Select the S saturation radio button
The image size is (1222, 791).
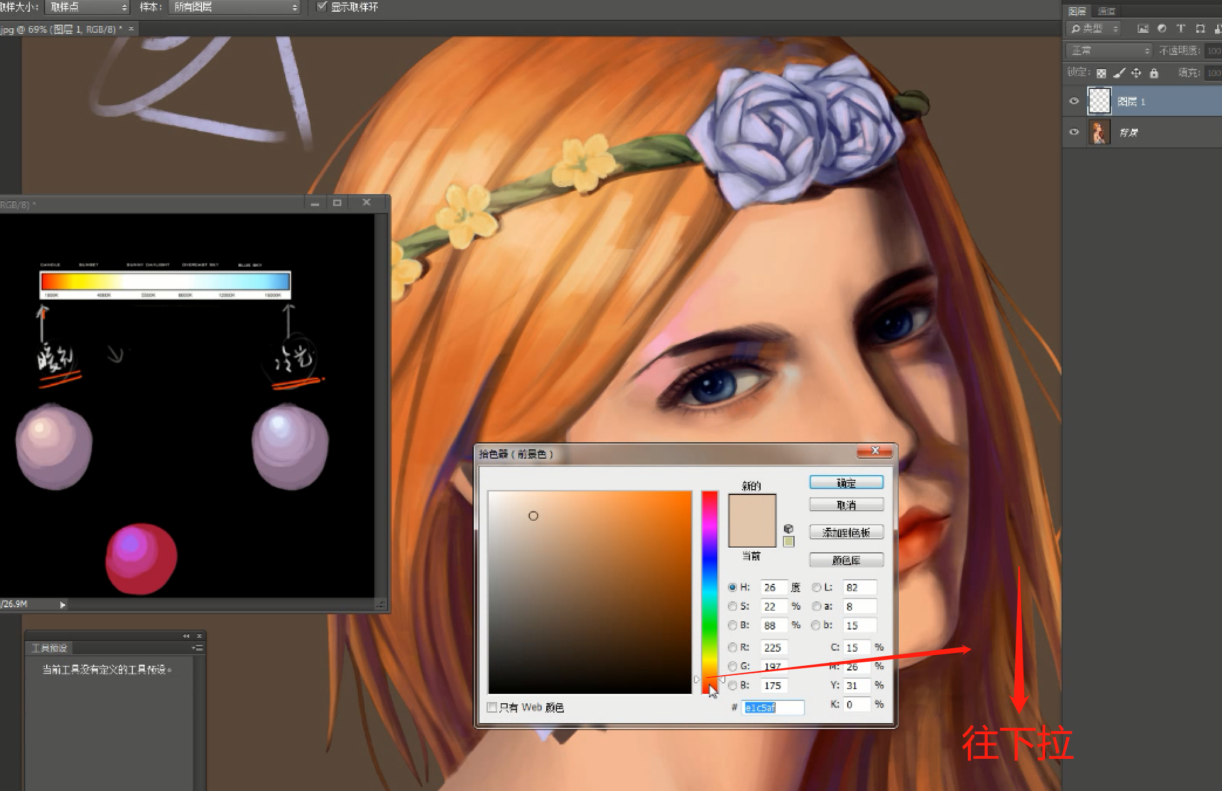point(732,606)
